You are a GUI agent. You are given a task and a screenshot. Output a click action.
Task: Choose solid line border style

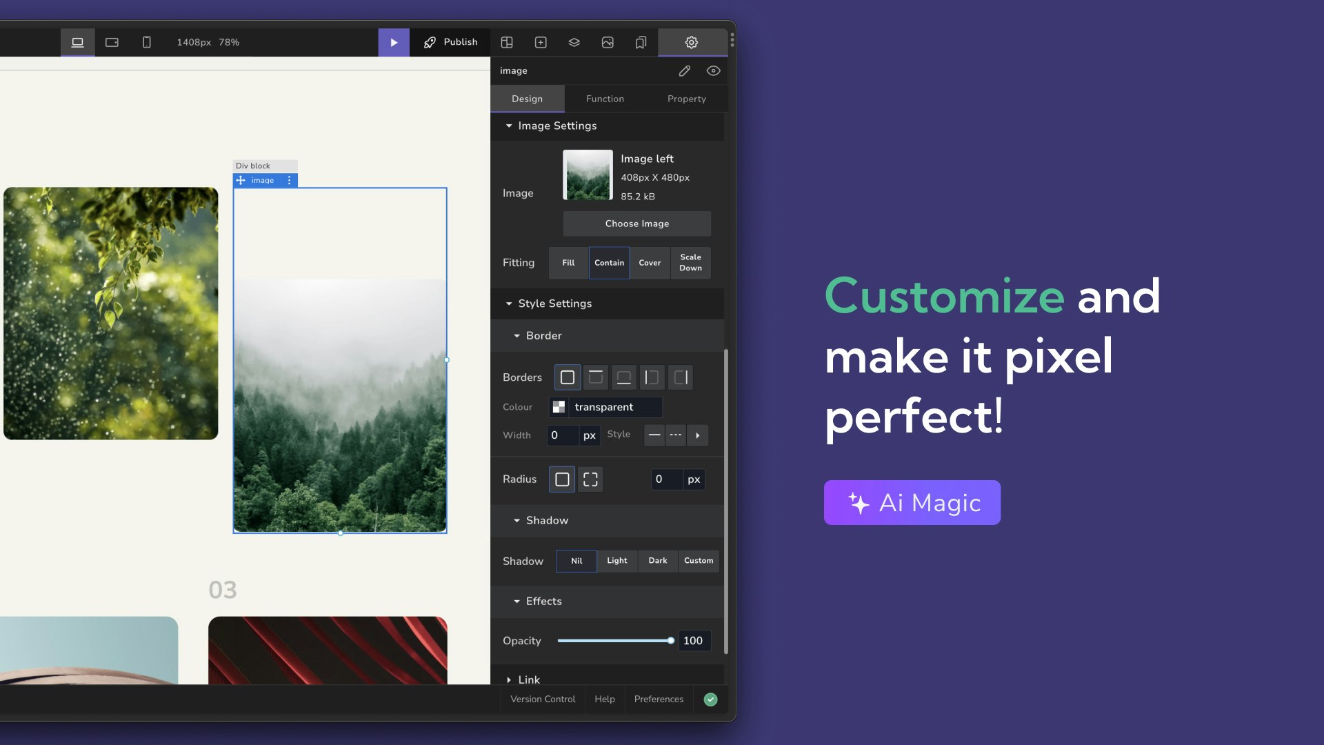654,435
